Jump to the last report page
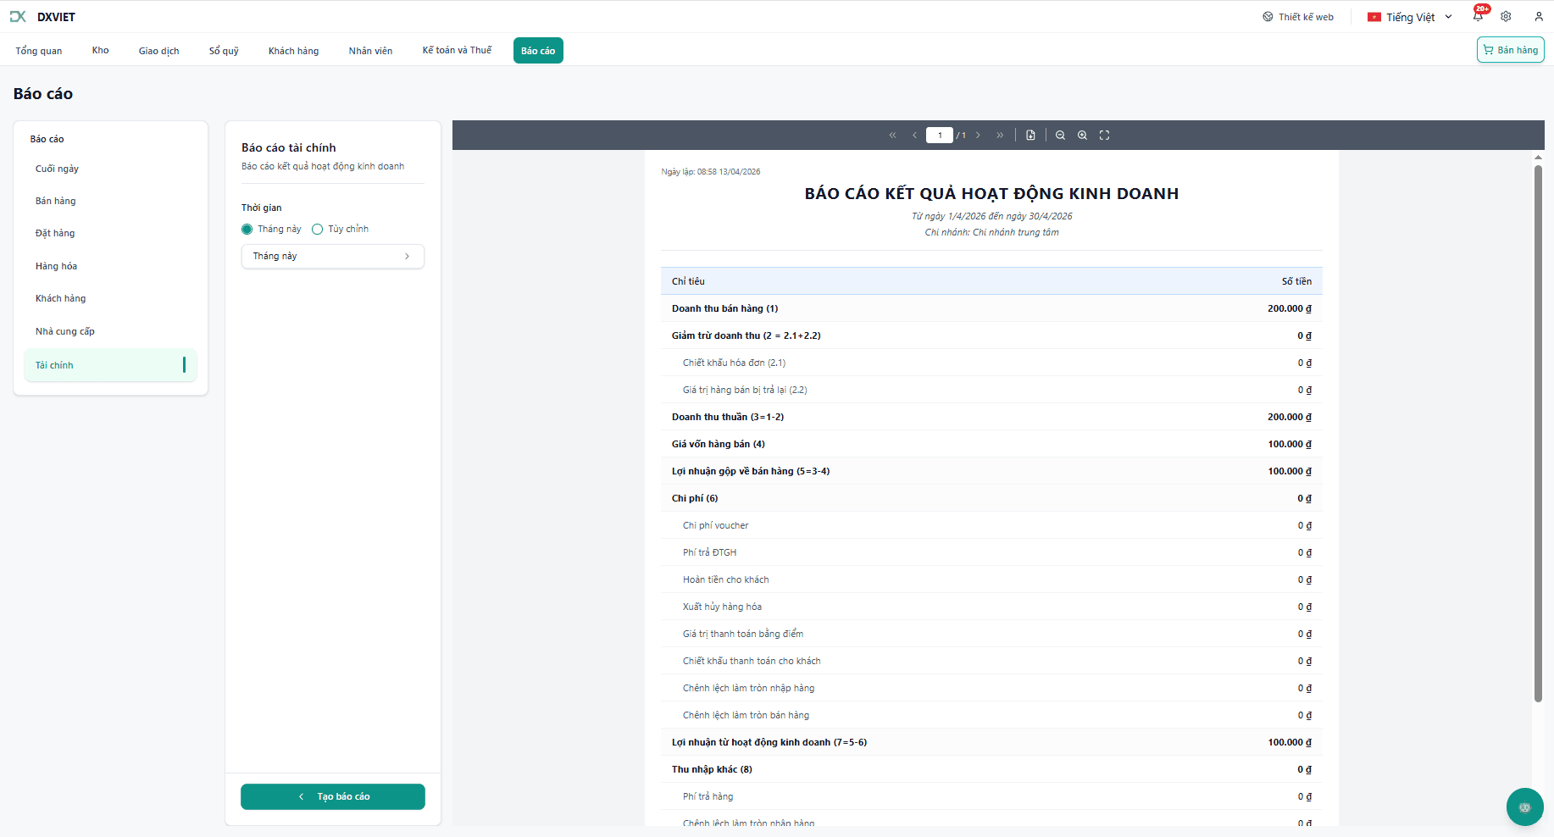 pyautogui.click(x=1000, y=136)
